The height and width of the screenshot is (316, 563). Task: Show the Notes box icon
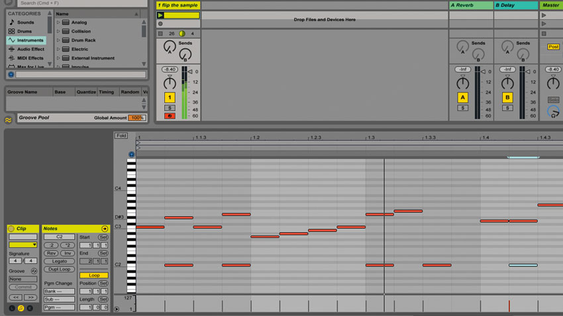[21, 308]
